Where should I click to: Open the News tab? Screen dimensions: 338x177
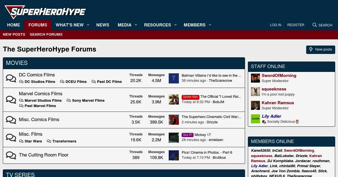[x=103, y=25]
